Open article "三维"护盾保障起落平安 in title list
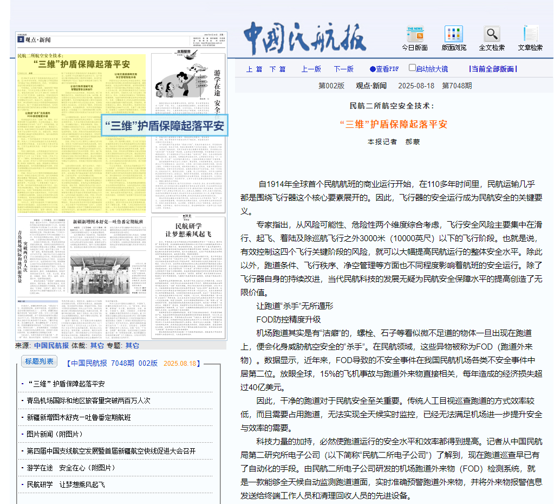This screenshot has width=554, height=504. [66, 384]
